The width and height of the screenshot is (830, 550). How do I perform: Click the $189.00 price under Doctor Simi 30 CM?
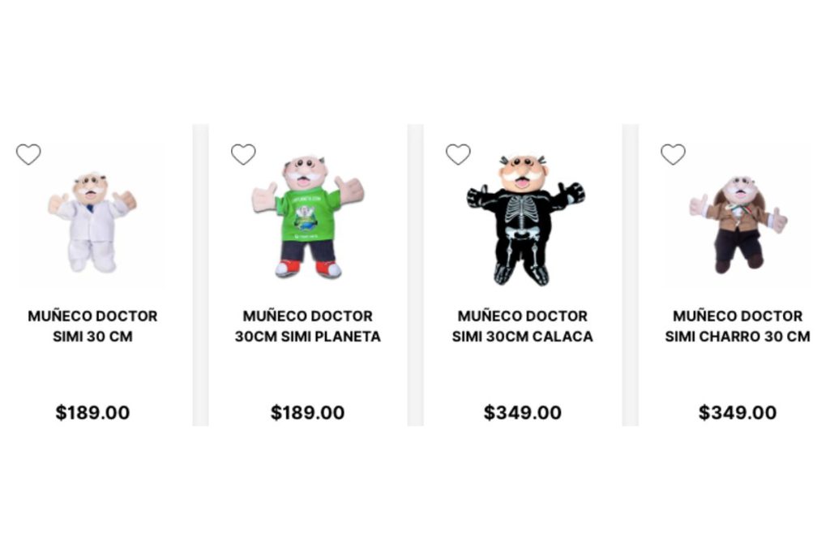point(92,413)
